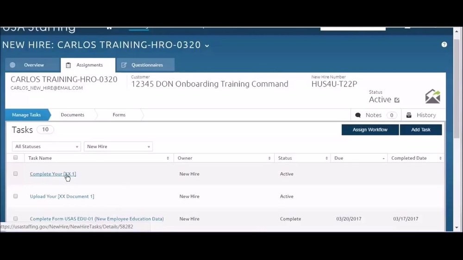
Task: Click the Notes count badge 0
Action: pos(392,115)
